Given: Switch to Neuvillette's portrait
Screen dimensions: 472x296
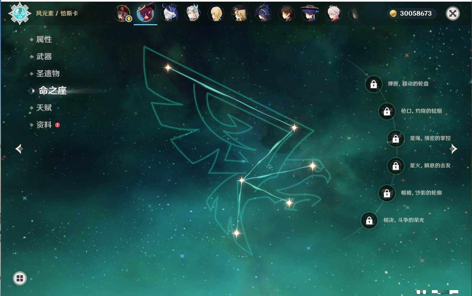Looking at the screenshot, I should click(193, 13).
